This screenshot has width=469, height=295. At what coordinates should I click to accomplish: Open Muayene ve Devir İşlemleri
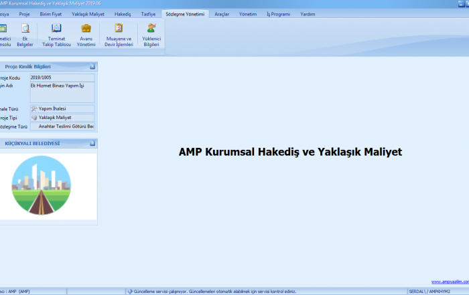point(119,34)
